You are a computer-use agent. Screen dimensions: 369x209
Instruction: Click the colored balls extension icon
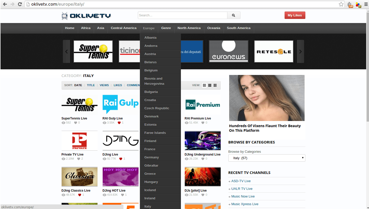(x=358, y=5)
